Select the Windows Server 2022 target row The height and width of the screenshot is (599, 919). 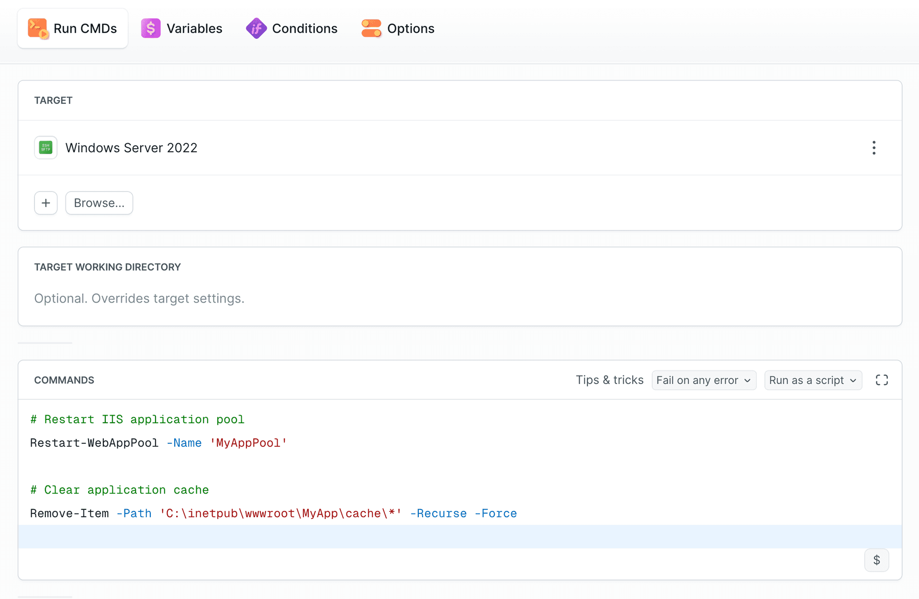pos(131,147)
